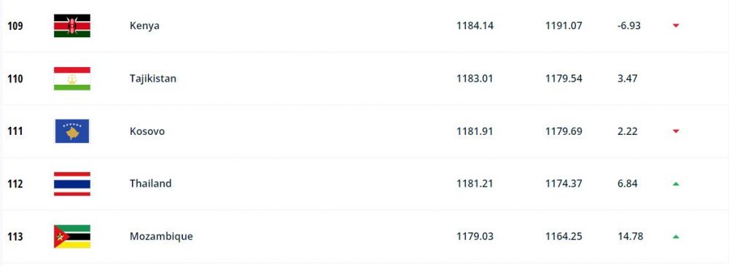Click Kosovo's red down arrow indicator

point(676,131)
